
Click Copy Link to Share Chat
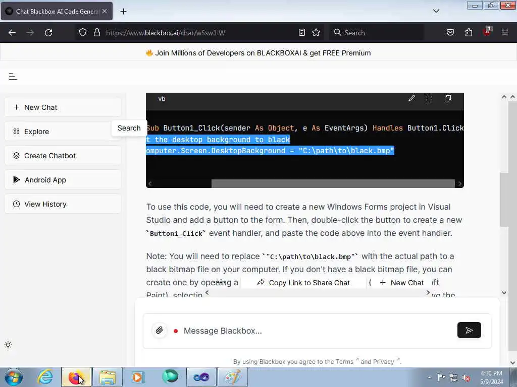tap(303, 283)
